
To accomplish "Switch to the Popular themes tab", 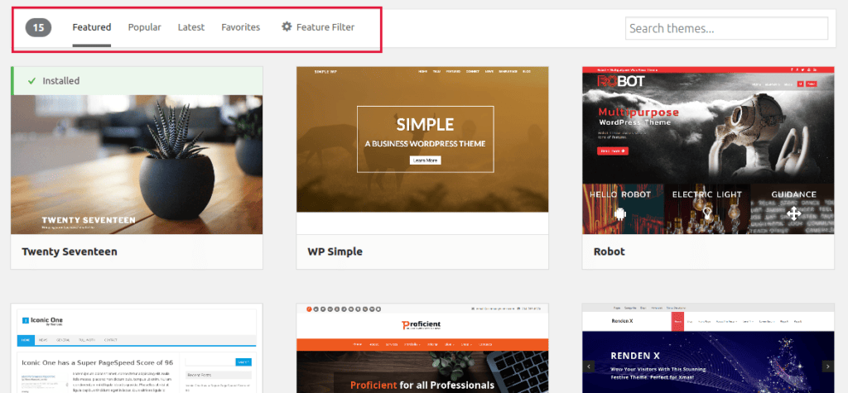I will [x=144, y=27].
